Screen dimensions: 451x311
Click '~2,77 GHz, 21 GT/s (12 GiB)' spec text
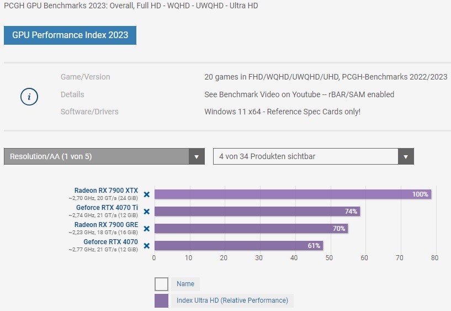[x=103, y=250]
